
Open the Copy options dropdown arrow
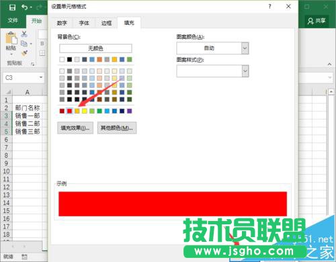click(31, 44)
